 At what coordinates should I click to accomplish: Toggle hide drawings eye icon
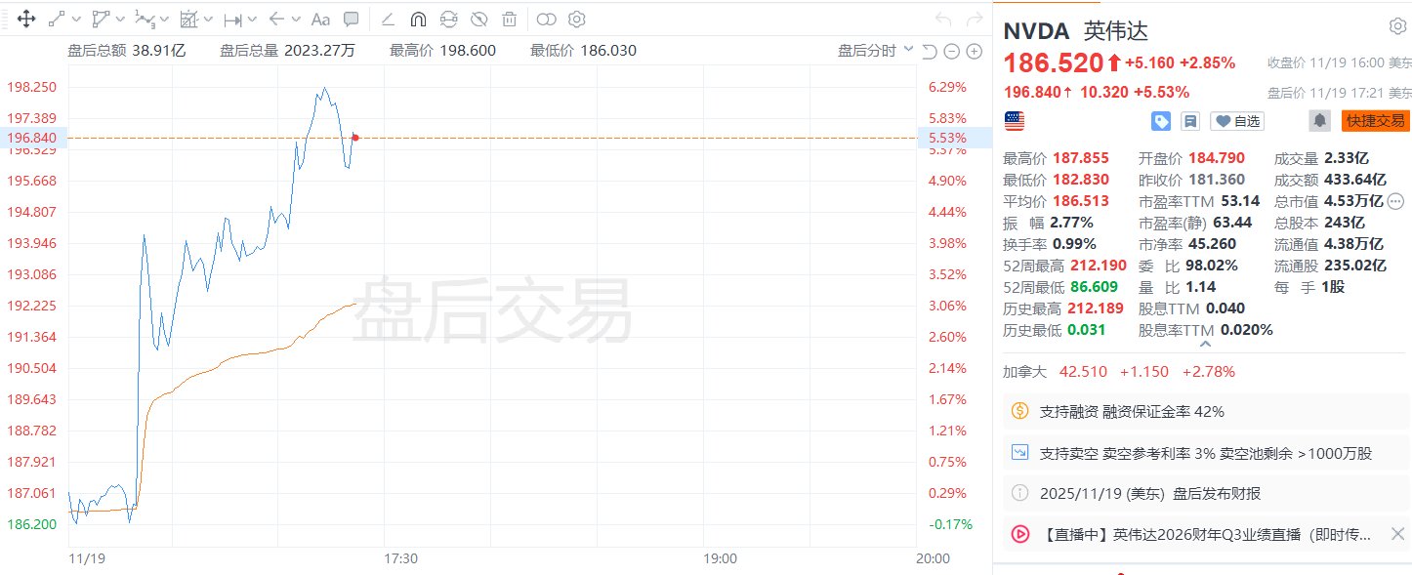point(478,19)
